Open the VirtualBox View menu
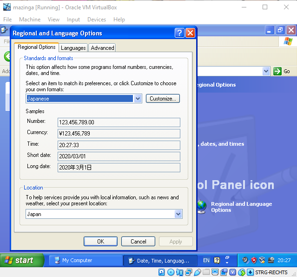The height and width of the screenshot is (277, 297). click(x=53, y=20)
